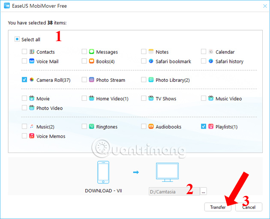Click the Books(4) label
Image resolution: width=270 pixels, height=219 pixels.
pyautogui.click(x=105, y=61)
